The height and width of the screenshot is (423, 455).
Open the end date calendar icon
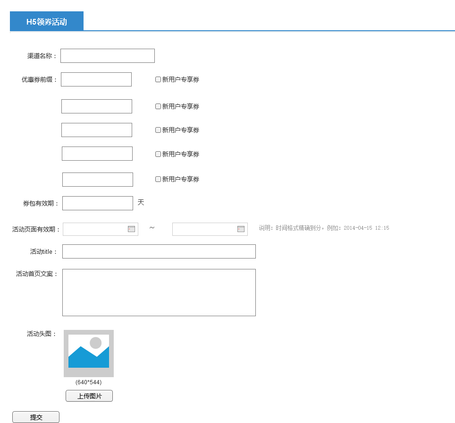pos(241,229)
